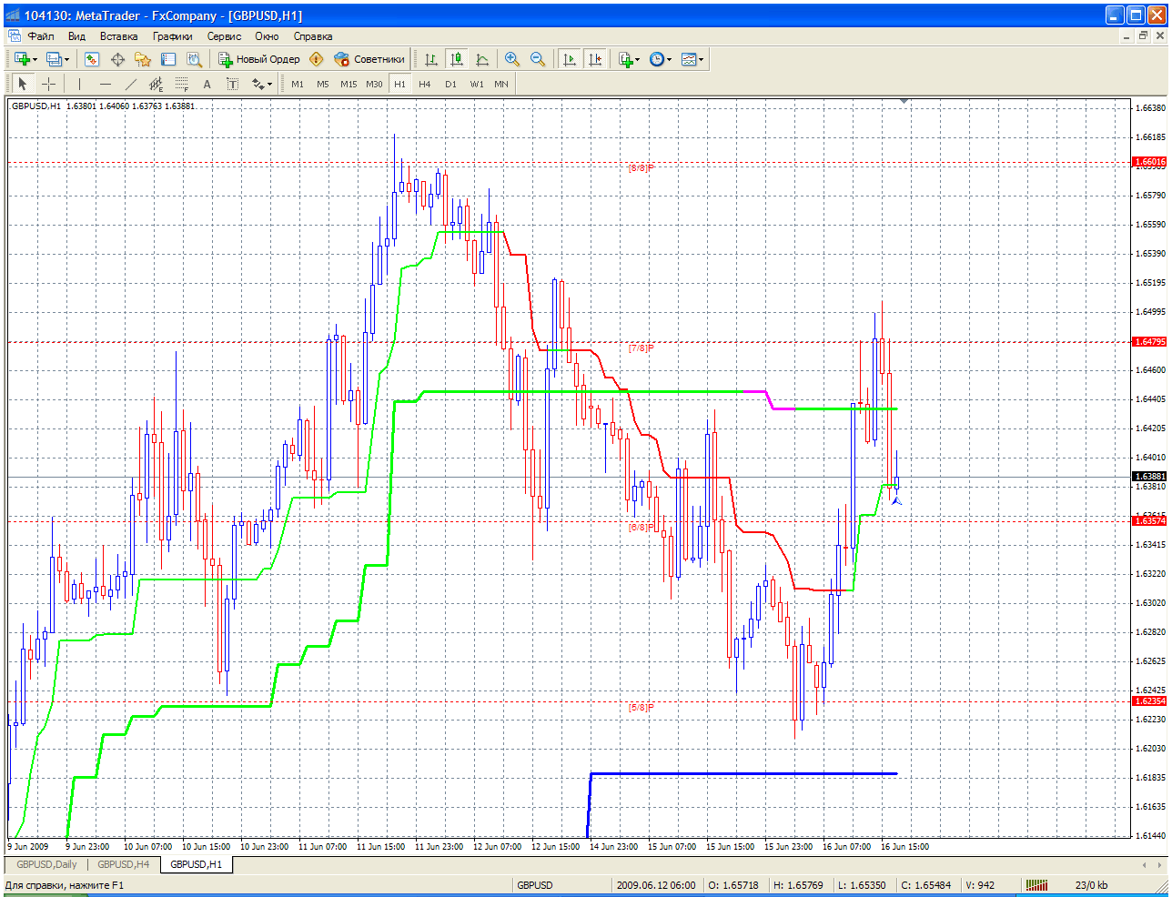Select the Equidistant Channel tool
This screenshot has width=1172, height=897.
click(156, 84)
